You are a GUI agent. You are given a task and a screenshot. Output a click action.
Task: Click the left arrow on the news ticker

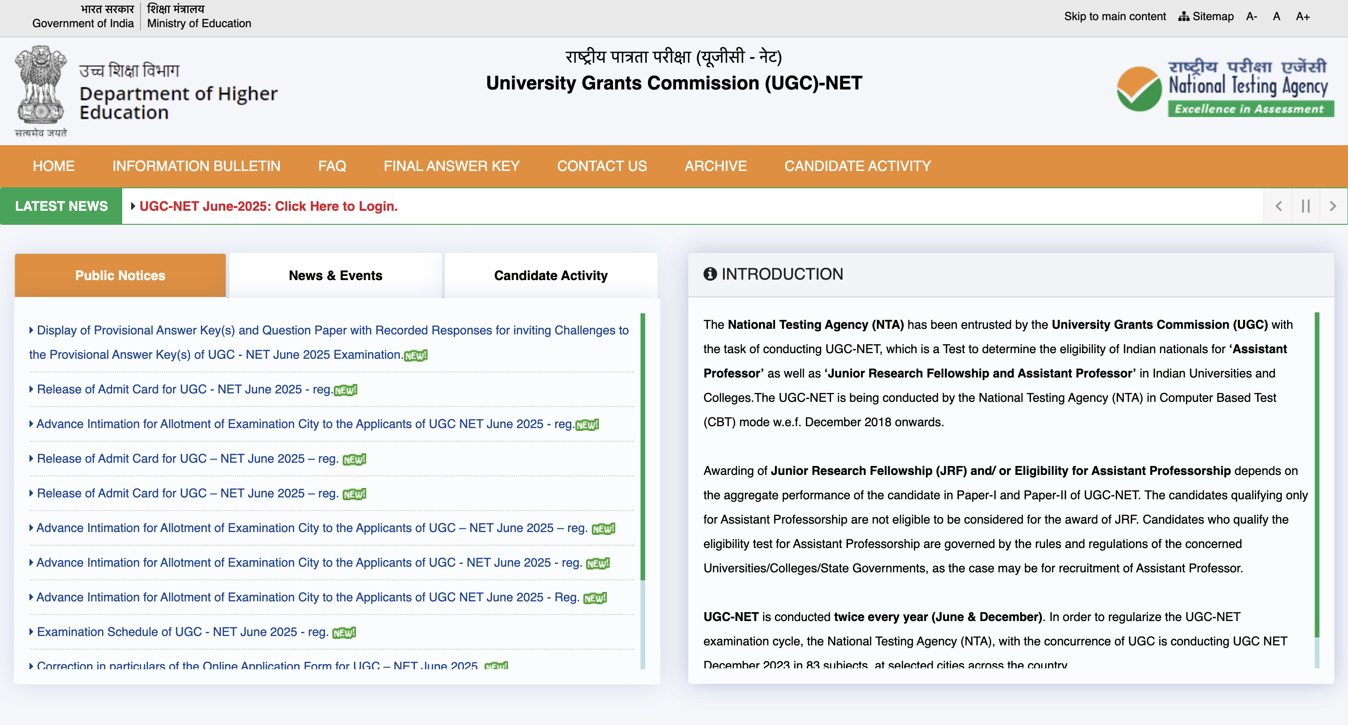pyautogui.click(x=1278, y=206)
